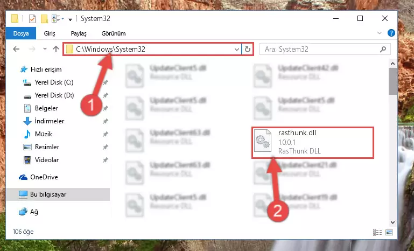Open the Help question mark icon
The height and width of the screenshot is (251, 414).
391,33
